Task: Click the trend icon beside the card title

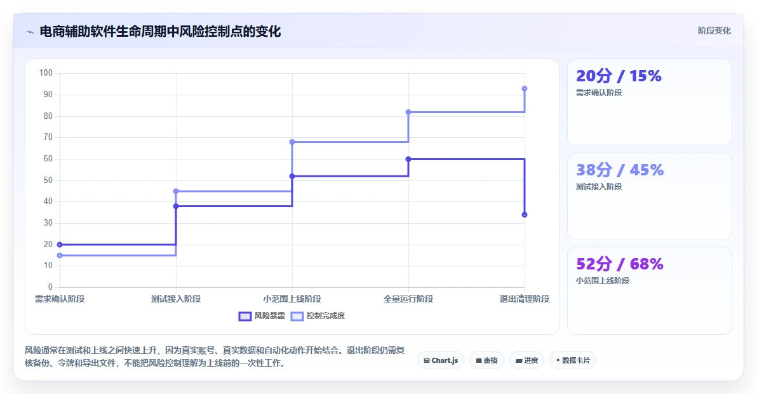Action: click(30, 32)
